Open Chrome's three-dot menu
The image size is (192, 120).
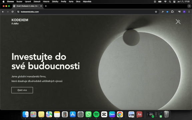point(189,12)
